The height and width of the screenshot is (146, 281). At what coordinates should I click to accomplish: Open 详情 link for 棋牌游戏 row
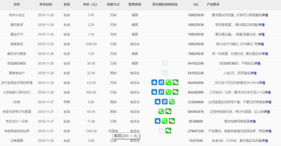coord(261,44)
